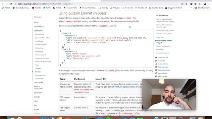Click the user profile avatar in toolbar
The image size is (212, 119).
[205, 4]
